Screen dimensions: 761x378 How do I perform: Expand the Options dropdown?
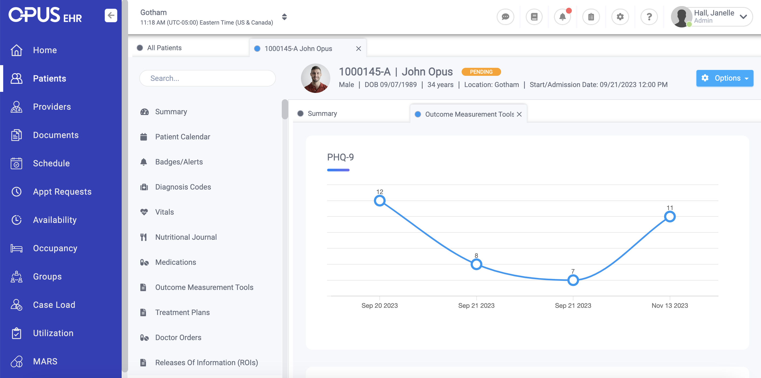(x=724, y=78)
